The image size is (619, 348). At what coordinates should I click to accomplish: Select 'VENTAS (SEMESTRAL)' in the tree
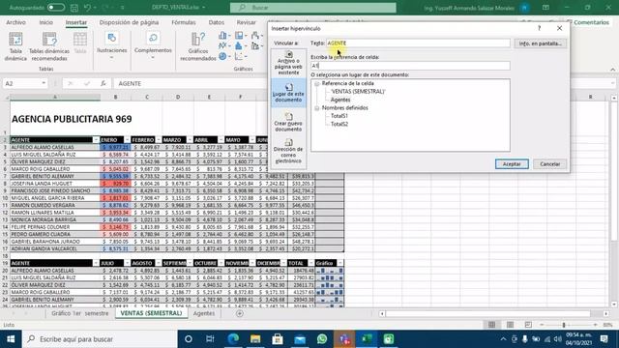tap(358, 92)
